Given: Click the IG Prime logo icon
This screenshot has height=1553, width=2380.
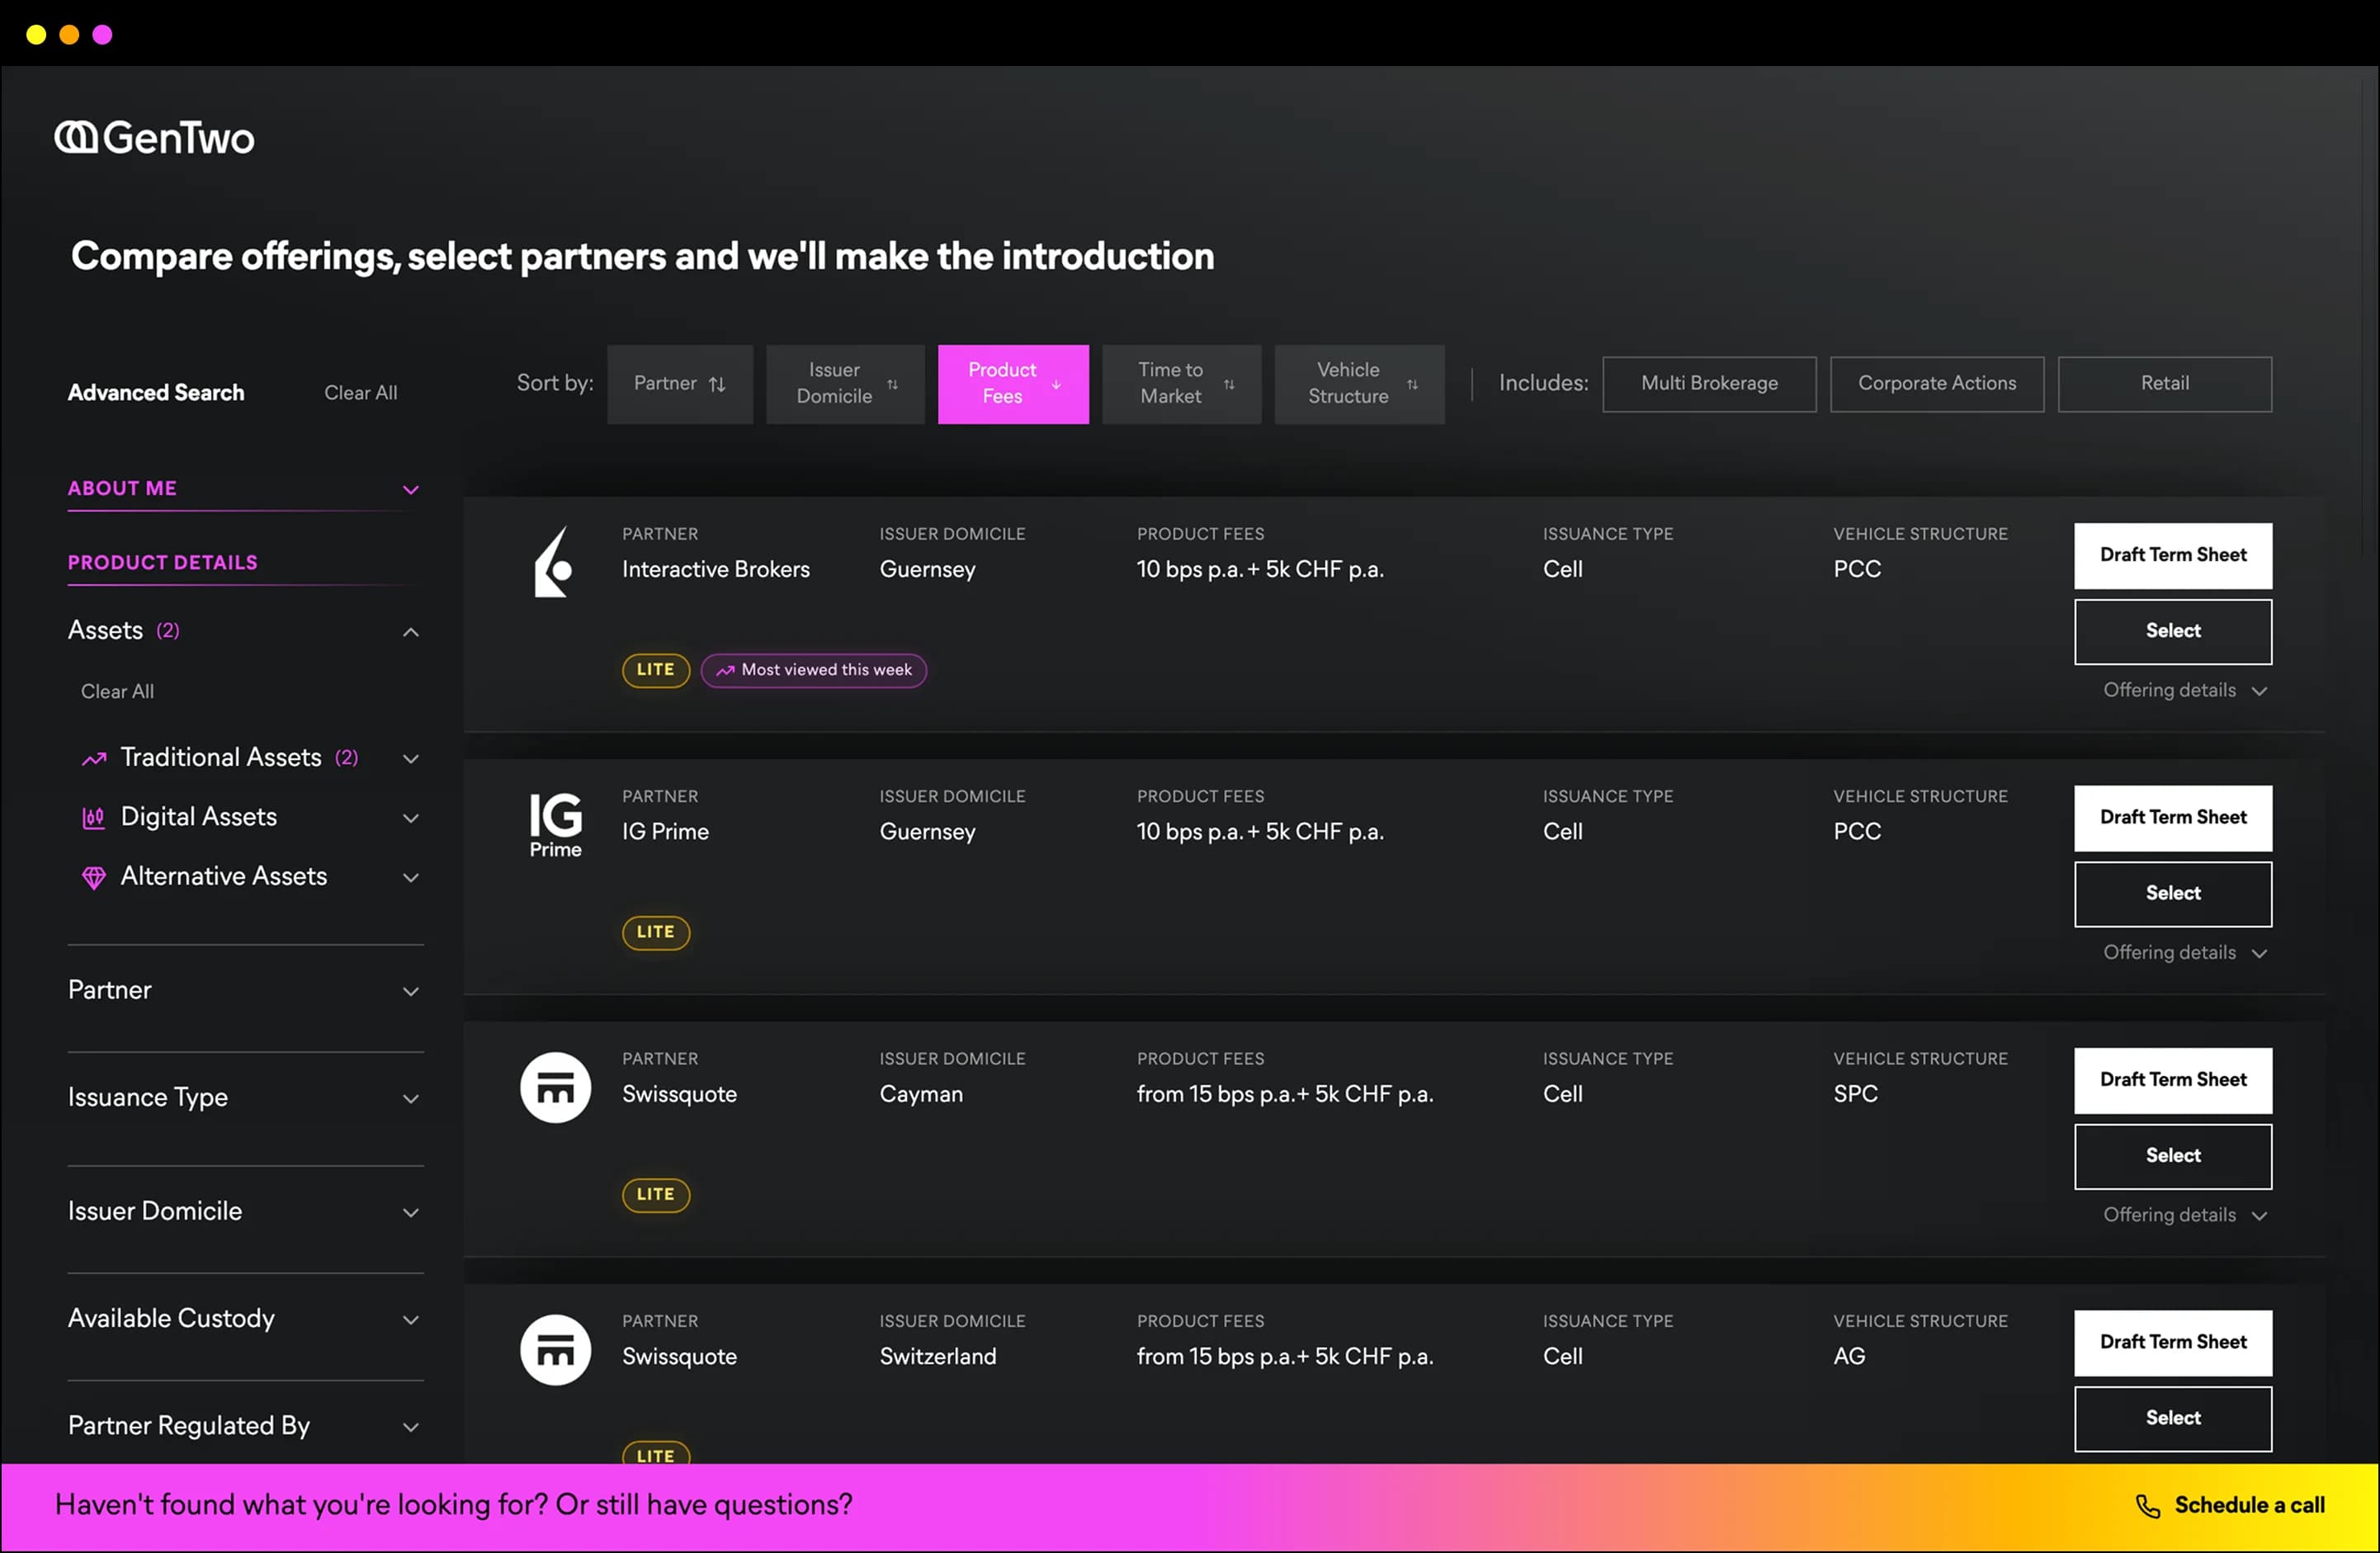Looking at the screenshot, I should 555,825.
